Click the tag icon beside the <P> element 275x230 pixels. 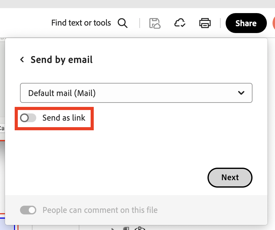point(126,229)
